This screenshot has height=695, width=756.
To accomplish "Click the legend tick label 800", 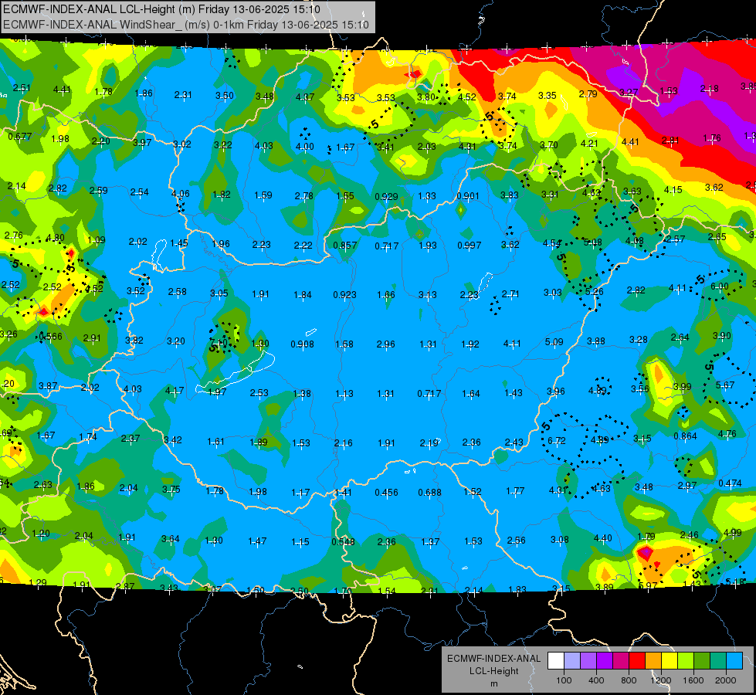I will point(629,680).
